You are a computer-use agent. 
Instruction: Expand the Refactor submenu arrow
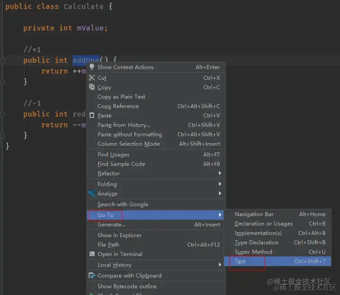click(x=220, y=173)
